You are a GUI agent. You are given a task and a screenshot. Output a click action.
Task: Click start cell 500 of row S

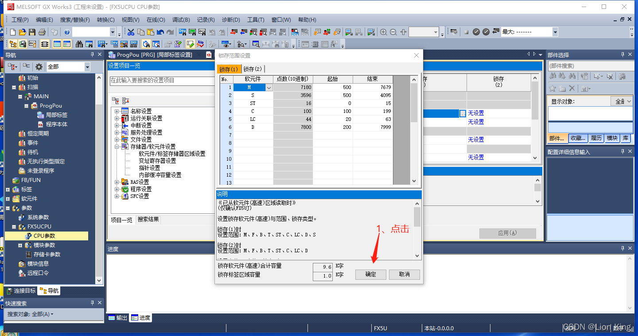tap(333, 96)
